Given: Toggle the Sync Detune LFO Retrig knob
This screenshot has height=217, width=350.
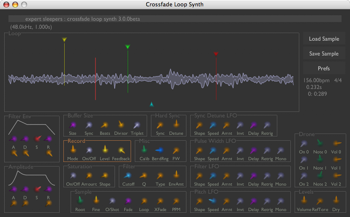Looking at the screenshot, I should [x=267, y=125].
